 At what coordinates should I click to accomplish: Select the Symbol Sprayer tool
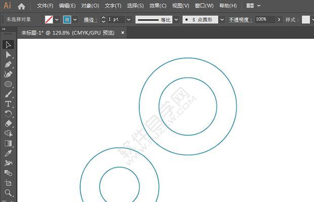click(x=8, y=163)
